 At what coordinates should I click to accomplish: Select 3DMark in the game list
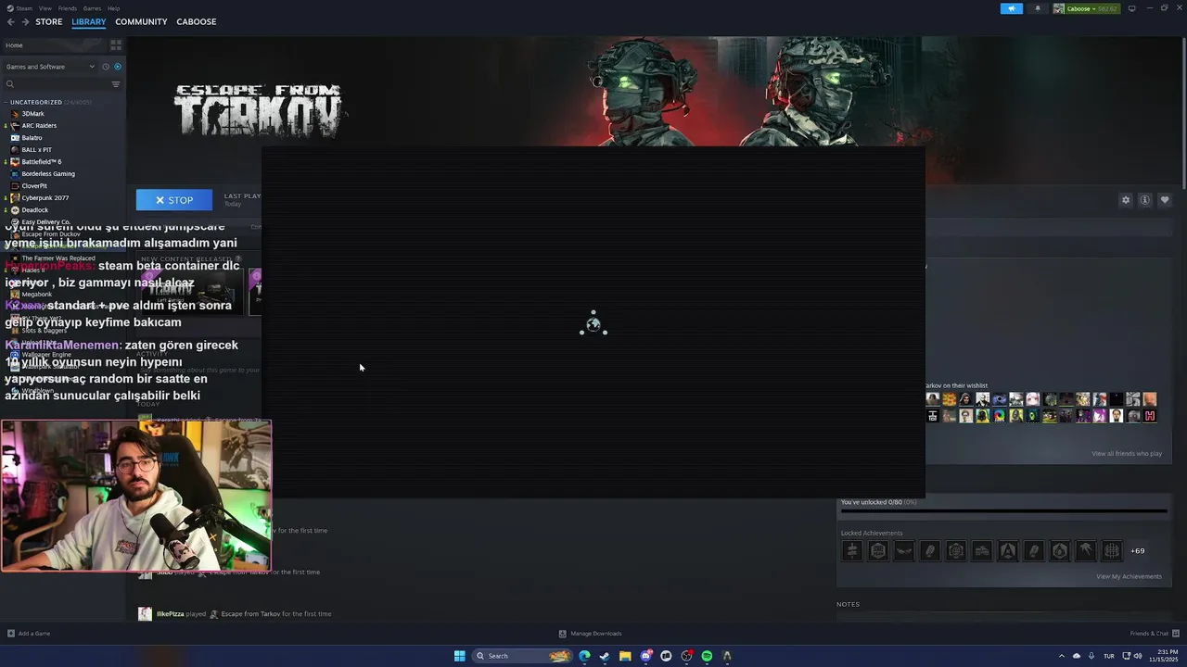pyautogui.click(x=32, y=114)
